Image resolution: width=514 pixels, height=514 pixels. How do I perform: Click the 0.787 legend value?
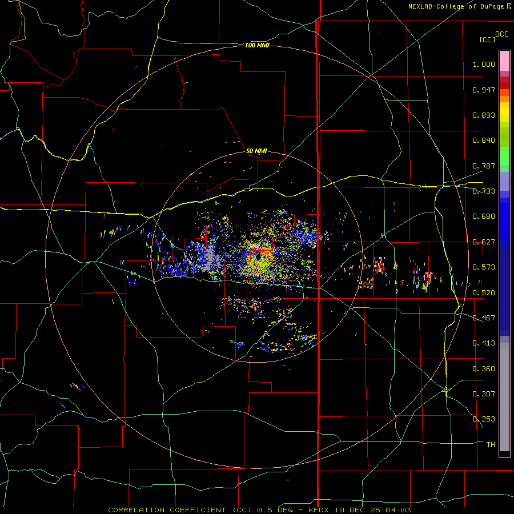point(484,166)
